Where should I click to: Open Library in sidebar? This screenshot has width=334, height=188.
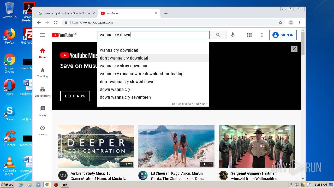43,111
